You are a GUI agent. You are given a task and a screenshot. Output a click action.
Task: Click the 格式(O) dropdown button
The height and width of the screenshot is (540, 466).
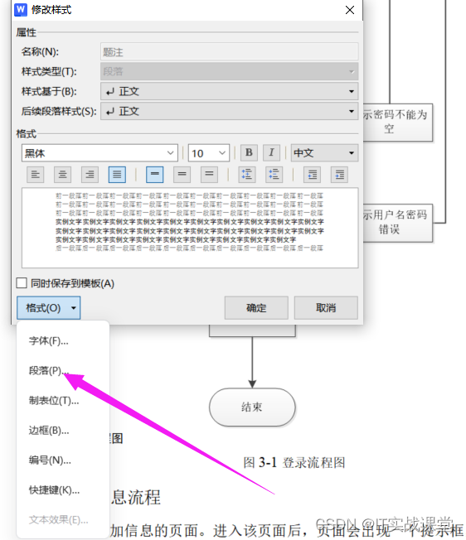tap(49, 307)
